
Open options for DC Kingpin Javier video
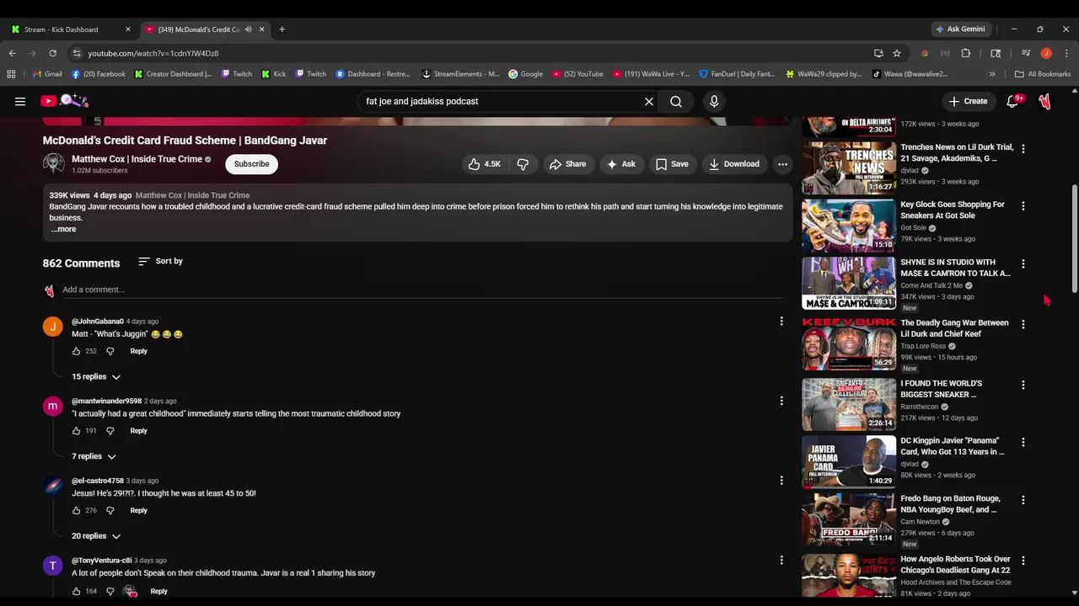pos(1023,442)
